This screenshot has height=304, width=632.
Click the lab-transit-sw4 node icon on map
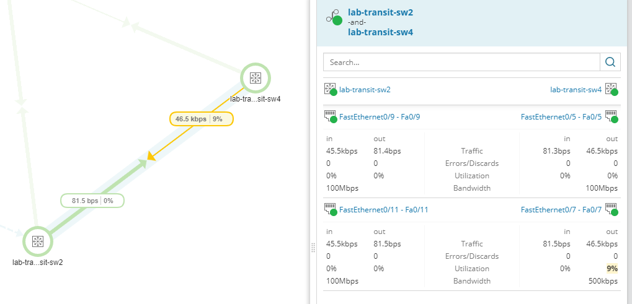pyautogui.click(x=255, y=78)
